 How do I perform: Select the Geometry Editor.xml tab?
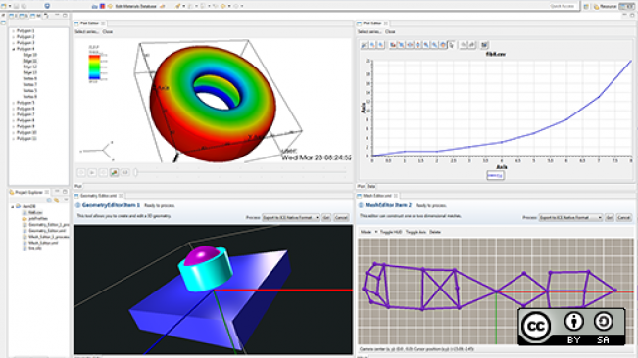tap(98, 196)
